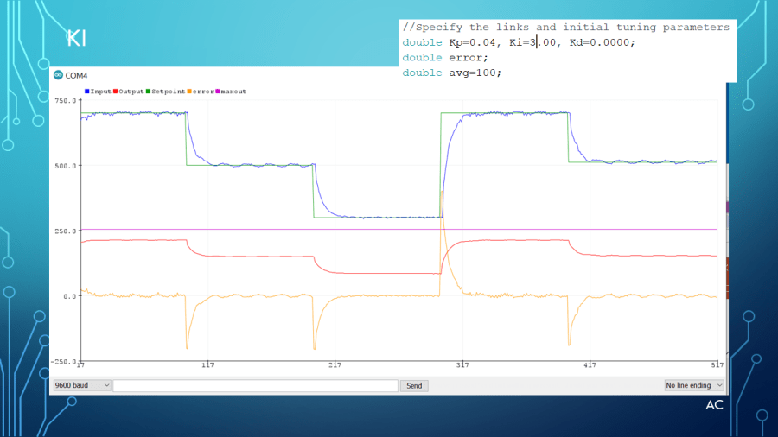Open the No line ending dropdown
The image size is (778, 437).
[693, 385]
